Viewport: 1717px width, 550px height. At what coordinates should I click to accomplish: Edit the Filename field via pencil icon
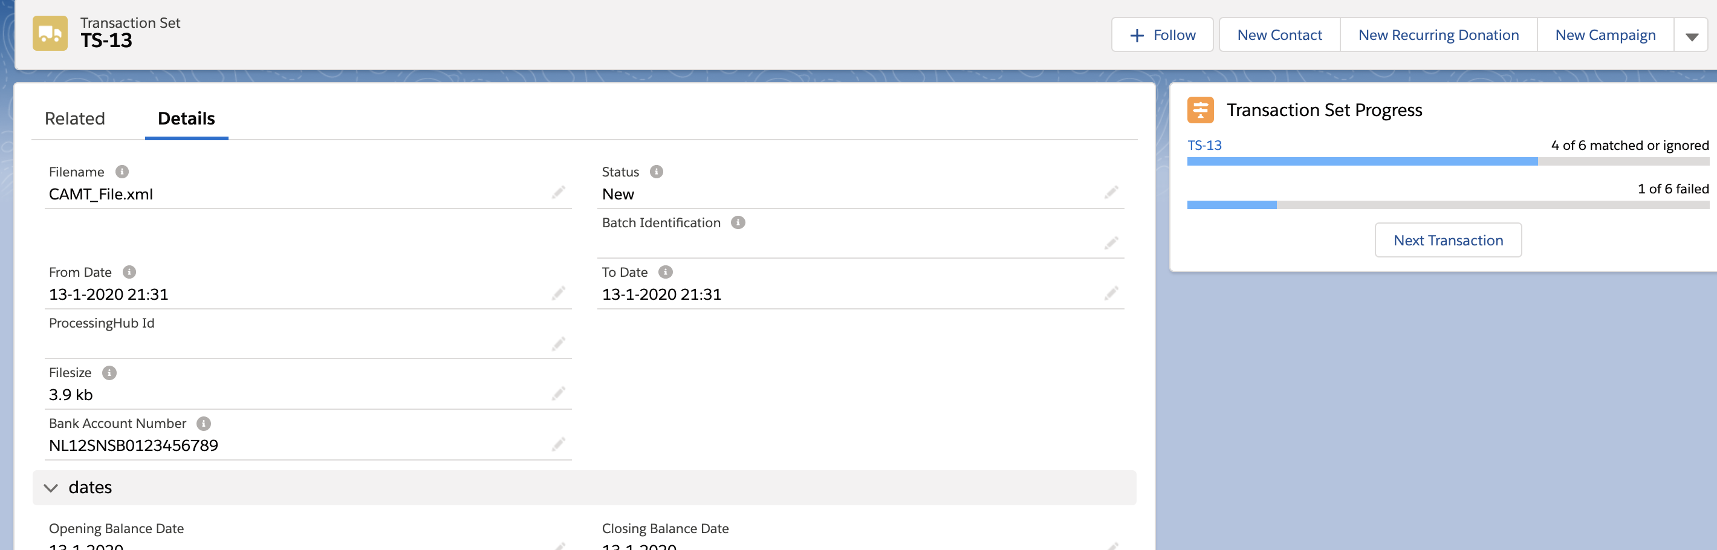[x=559, y=192]
